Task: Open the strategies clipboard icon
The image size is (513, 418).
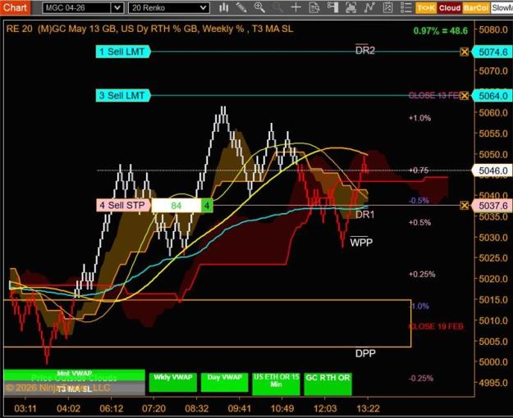Action: tap(387, 7)
